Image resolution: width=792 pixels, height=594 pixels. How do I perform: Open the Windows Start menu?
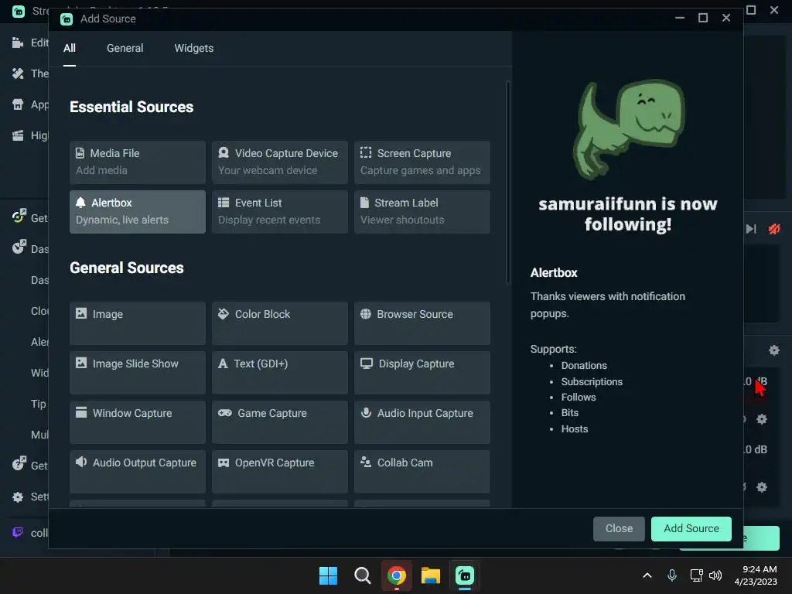[328, 575]
